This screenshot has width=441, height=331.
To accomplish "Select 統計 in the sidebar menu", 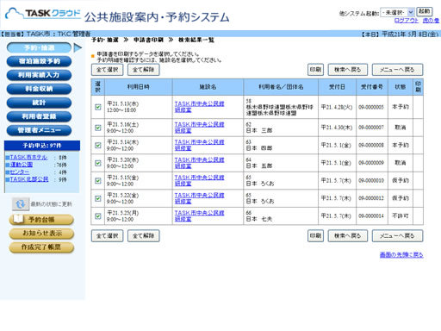I will (x=39, y=103).
